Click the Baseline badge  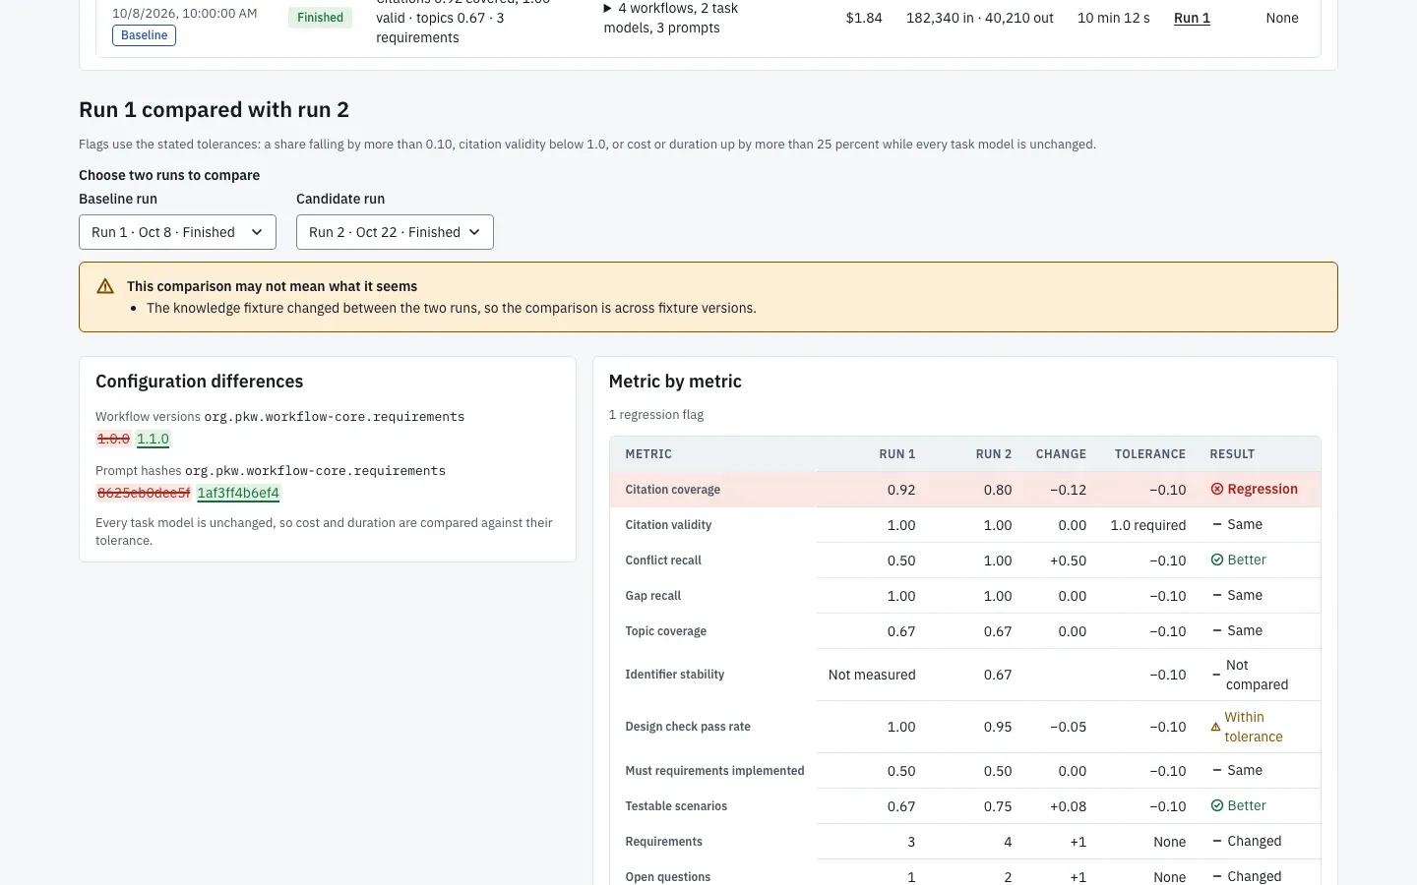[x=145, y=35]
